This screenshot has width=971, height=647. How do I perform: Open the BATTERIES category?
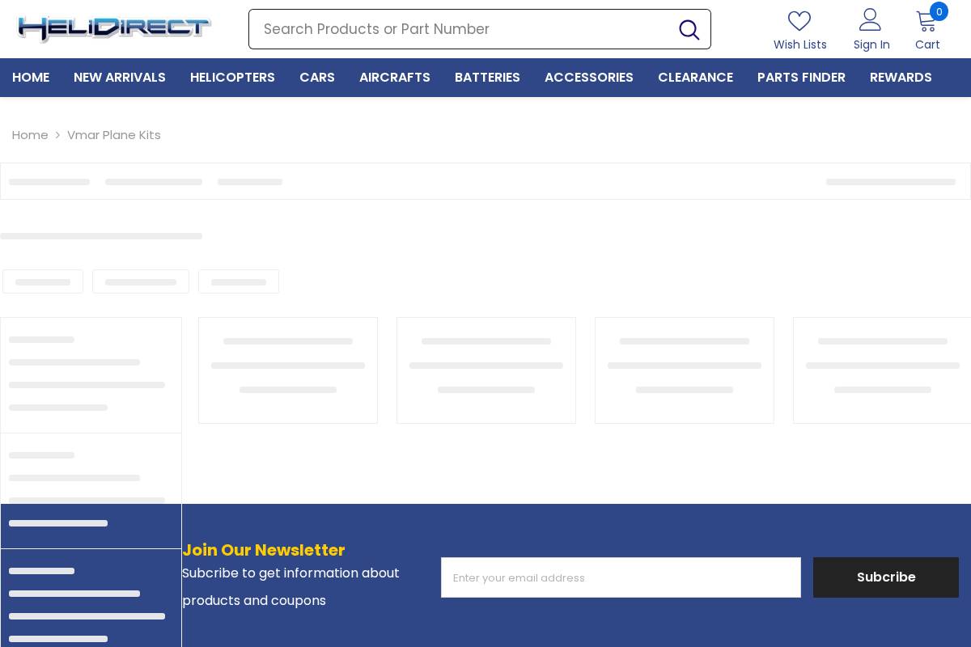tap(487, 77)
